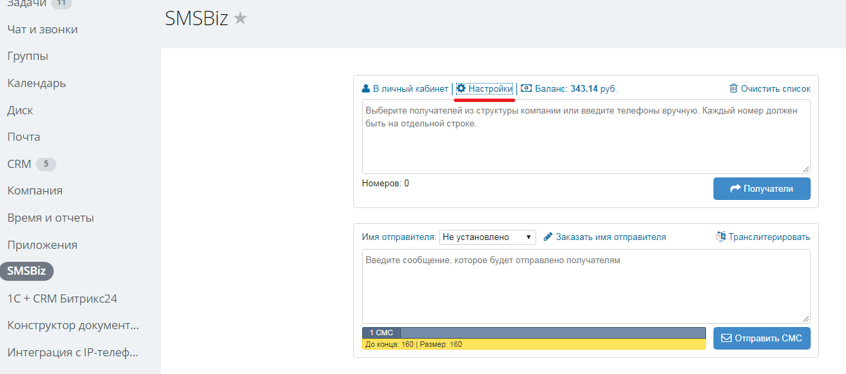Click the yellow 'До конца: 160' counter bar
The height and width of the screenshot is (374, 846).
click(534, 344)
